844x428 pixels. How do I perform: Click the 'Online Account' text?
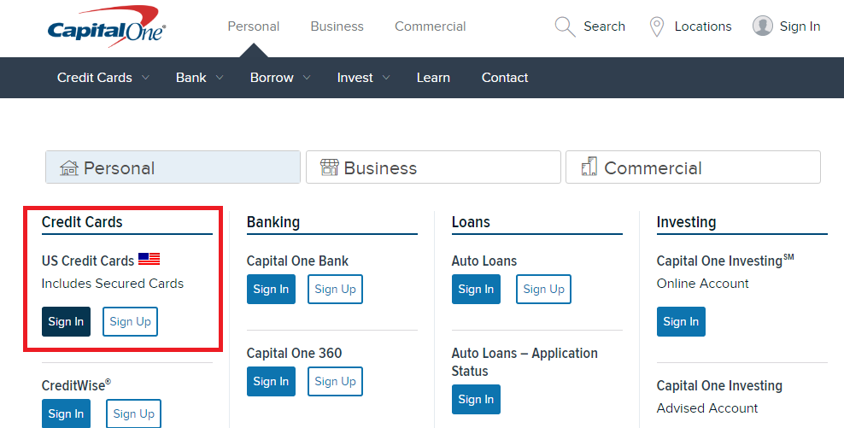click(703, 283)
